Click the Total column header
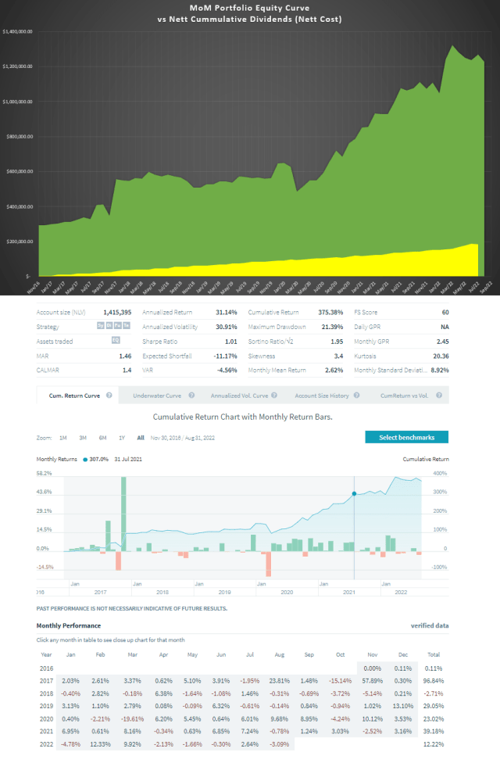 pos(434,655)
